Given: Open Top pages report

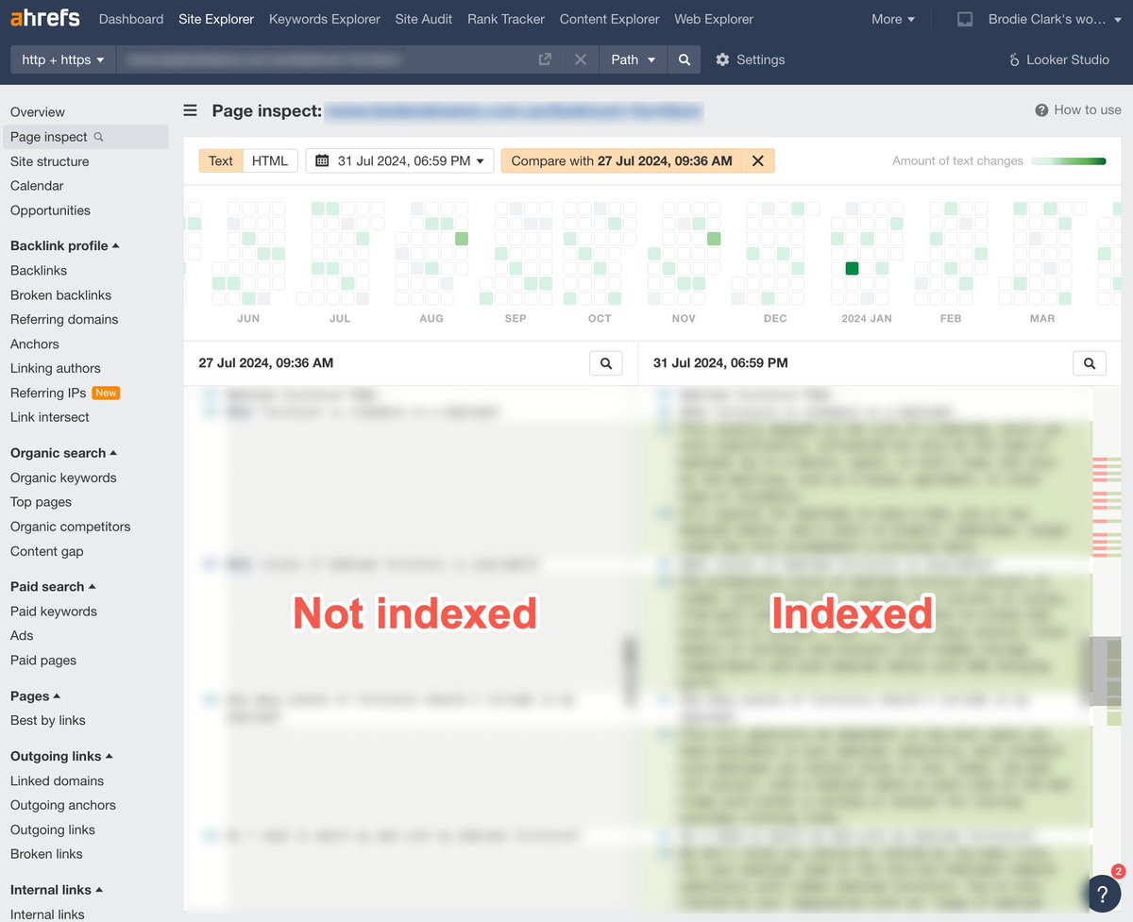Looking at the screenshot, I should (41, 503).
